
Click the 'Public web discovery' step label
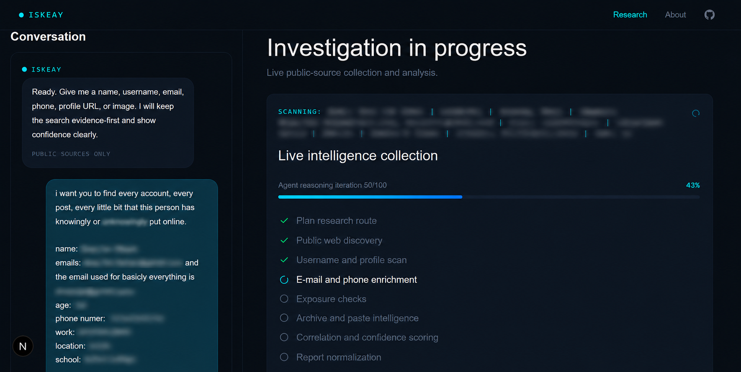point(339,240)
